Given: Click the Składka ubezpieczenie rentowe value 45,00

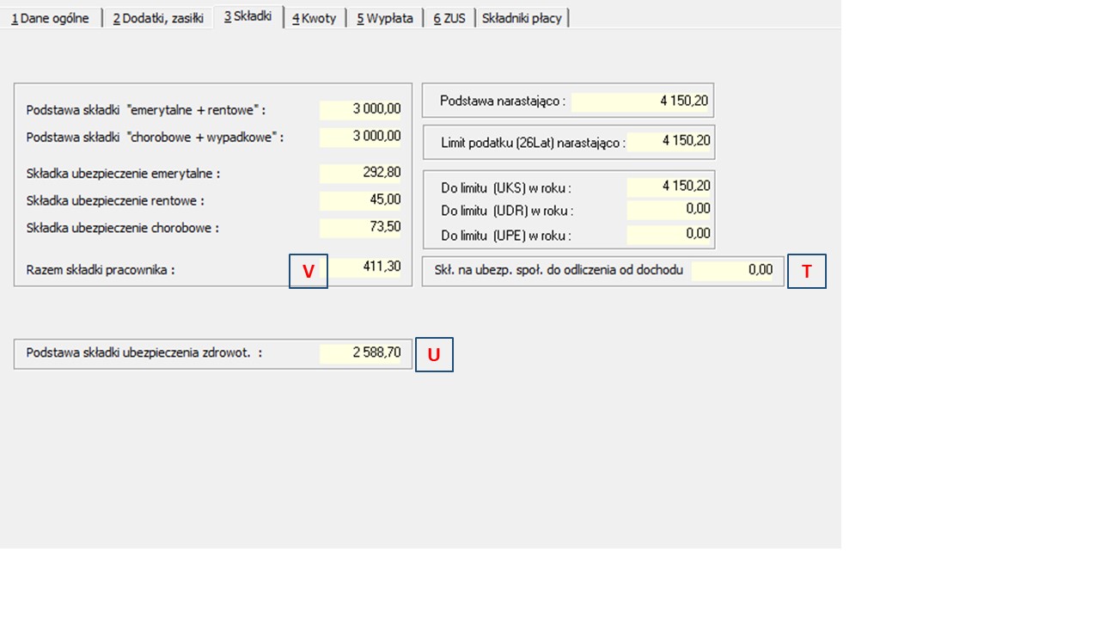Looking at the screenshot, I should [361, 200].
